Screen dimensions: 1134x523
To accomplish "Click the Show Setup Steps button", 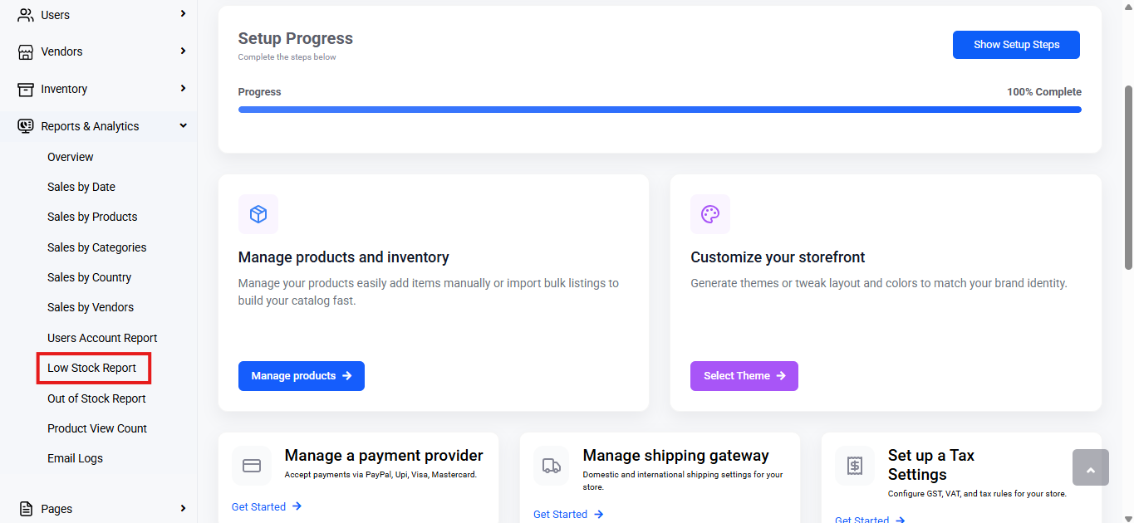I will [x=1016, y=45].
